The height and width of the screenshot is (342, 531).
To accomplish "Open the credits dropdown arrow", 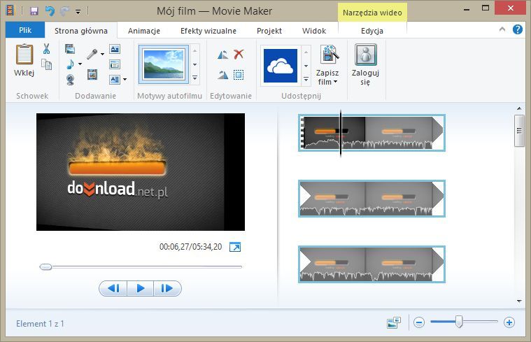I will (125, 80).
